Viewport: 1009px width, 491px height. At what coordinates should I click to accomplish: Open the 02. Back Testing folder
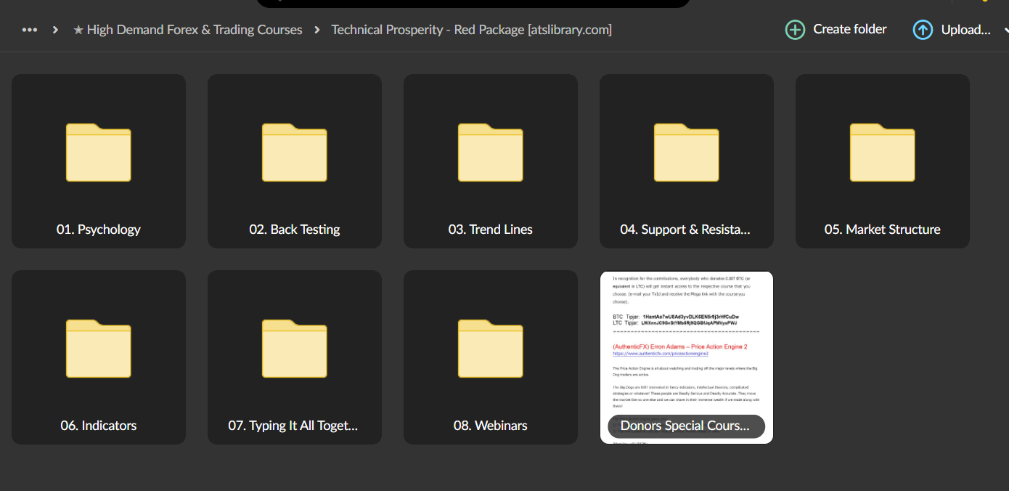click(x=294, y=161)
